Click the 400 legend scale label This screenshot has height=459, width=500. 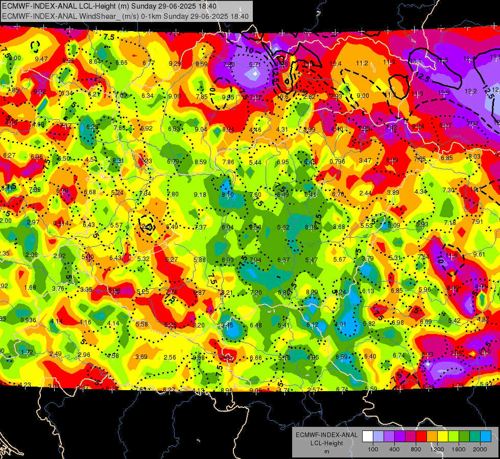click(x=394, y=449)
